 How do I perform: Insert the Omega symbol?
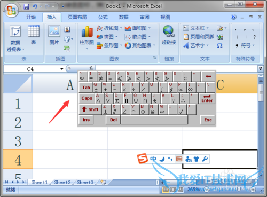pos(219,46)
